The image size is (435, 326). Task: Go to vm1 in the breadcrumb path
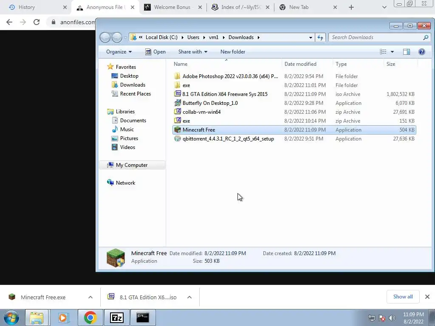[x=214, y=37]
